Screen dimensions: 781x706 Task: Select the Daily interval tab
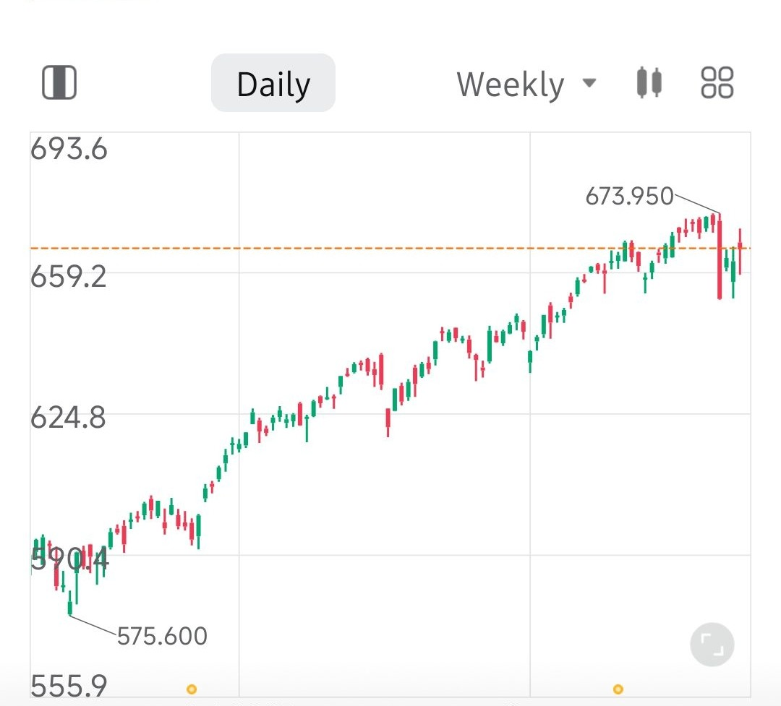(x=273, y=84)
